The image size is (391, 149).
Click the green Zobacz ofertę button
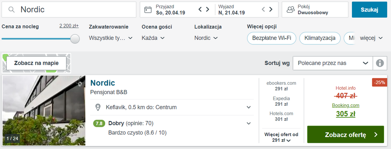[345, 135]
